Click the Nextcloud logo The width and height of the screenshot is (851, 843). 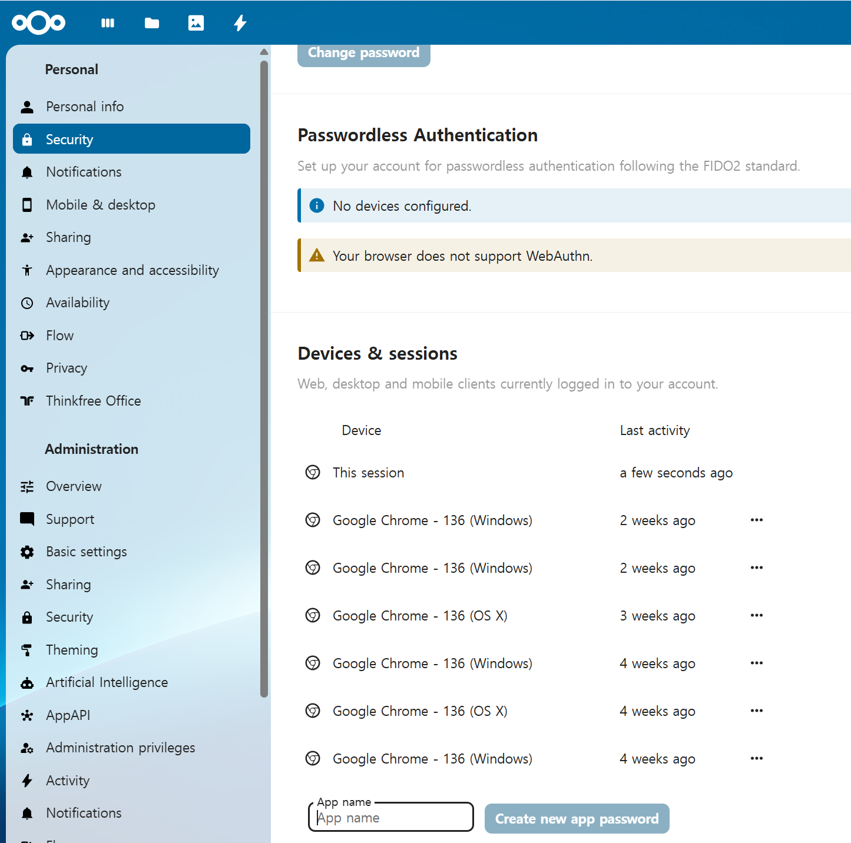tap(39, 23)
